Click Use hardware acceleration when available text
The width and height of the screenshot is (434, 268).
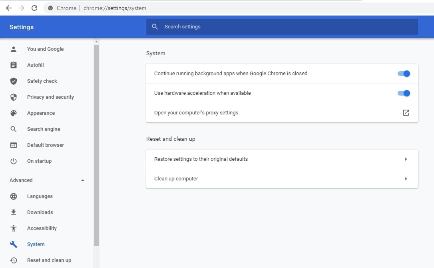202,93
